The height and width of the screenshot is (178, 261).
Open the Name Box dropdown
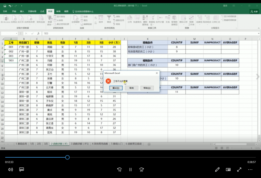coord(16,33)
